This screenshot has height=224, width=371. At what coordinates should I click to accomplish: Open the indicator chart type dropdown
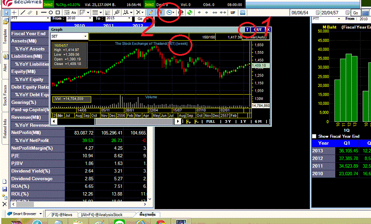tap(131, 12)
